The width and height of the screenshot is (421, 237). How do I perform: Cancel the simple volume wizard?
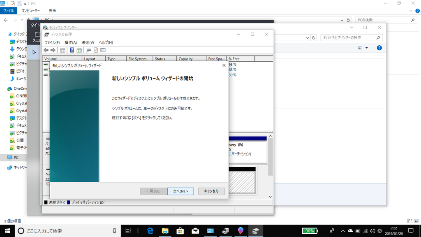(211, 191)
